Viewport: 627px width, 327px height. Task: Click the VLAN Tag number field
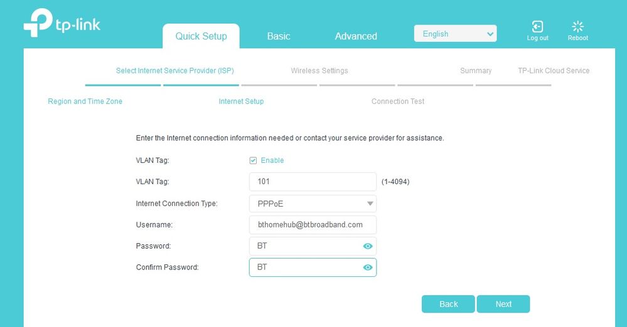click(x=313, y=182)
